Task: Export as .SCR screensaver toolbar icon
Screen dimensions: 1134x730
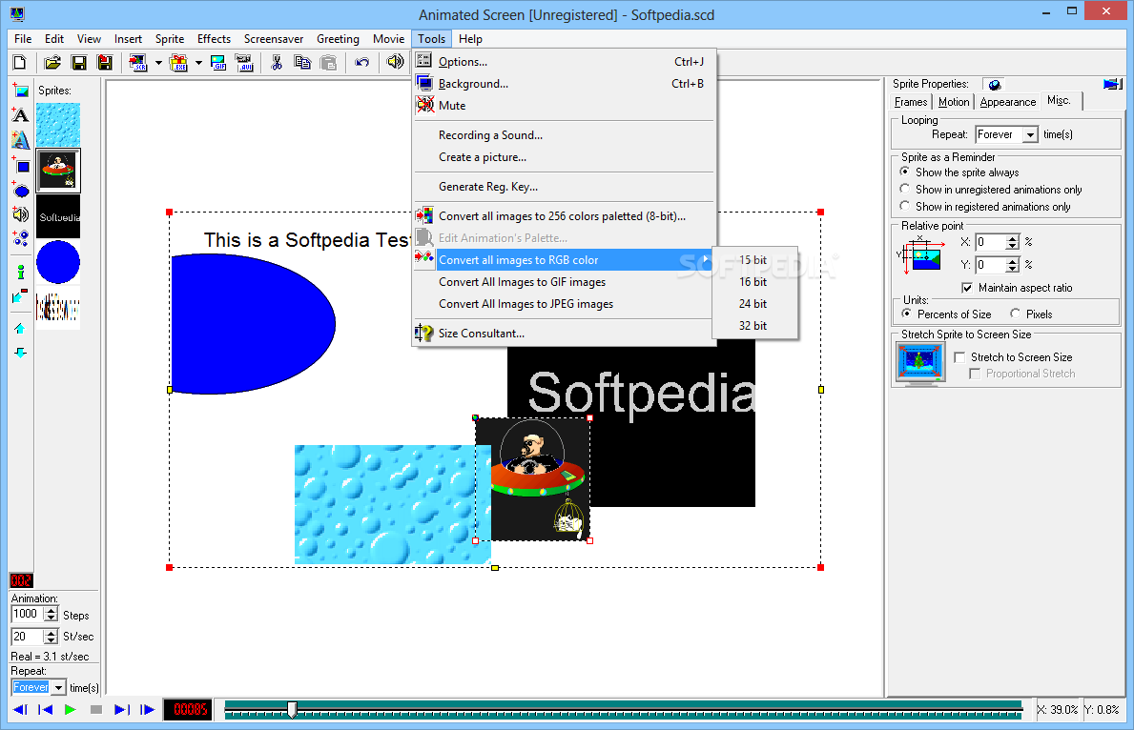Action: [x=137, y=63]
